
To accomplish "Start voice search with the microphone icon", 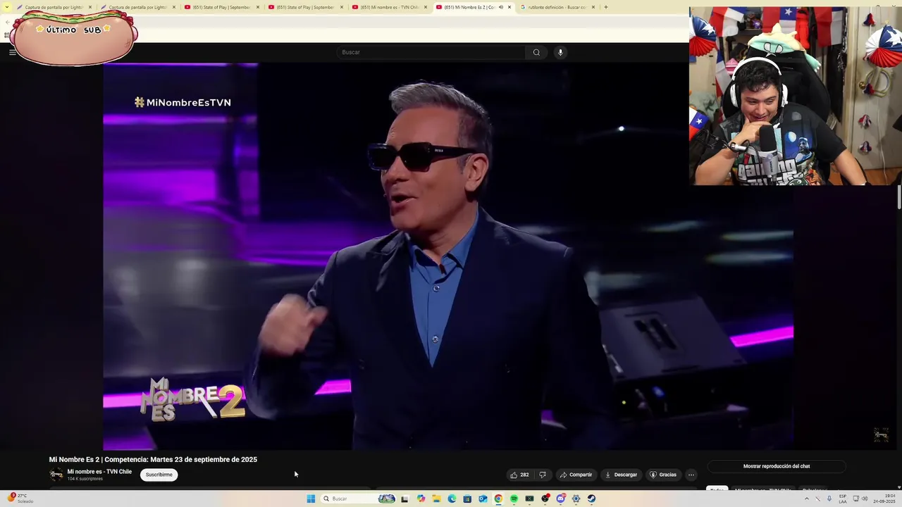I will tap(560, 52).
